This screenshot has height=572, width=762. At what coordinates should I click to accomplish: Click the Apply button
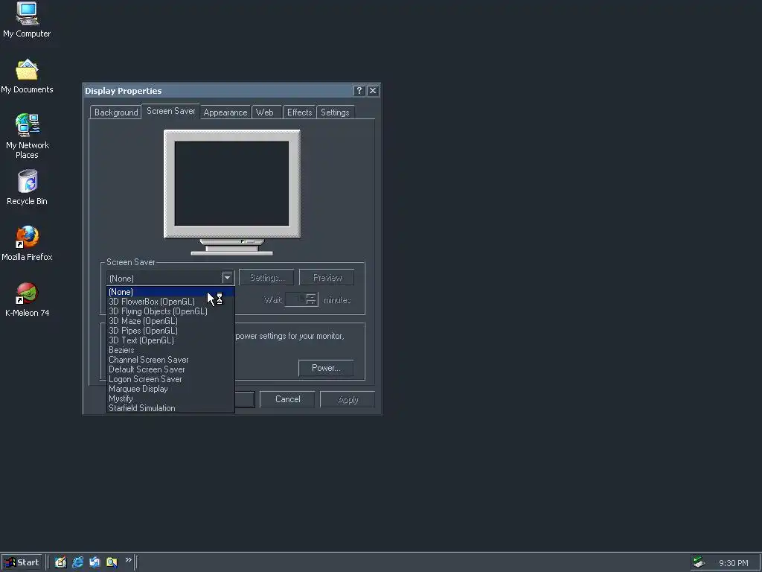348,399
